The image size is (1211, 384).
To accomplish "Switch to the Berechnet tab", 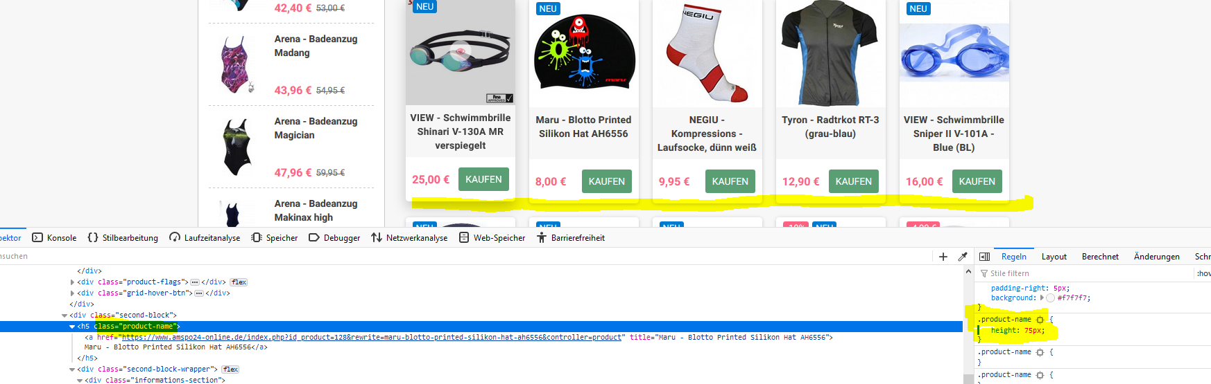I will [1100, 257].
